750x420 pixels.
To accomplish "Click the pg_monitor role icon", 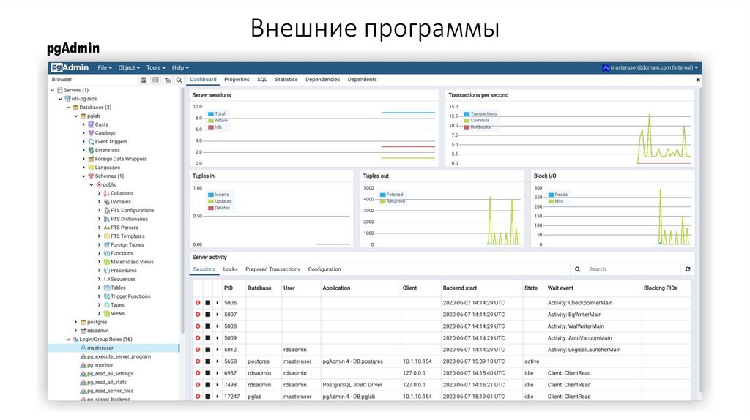I will click(83, 366).
